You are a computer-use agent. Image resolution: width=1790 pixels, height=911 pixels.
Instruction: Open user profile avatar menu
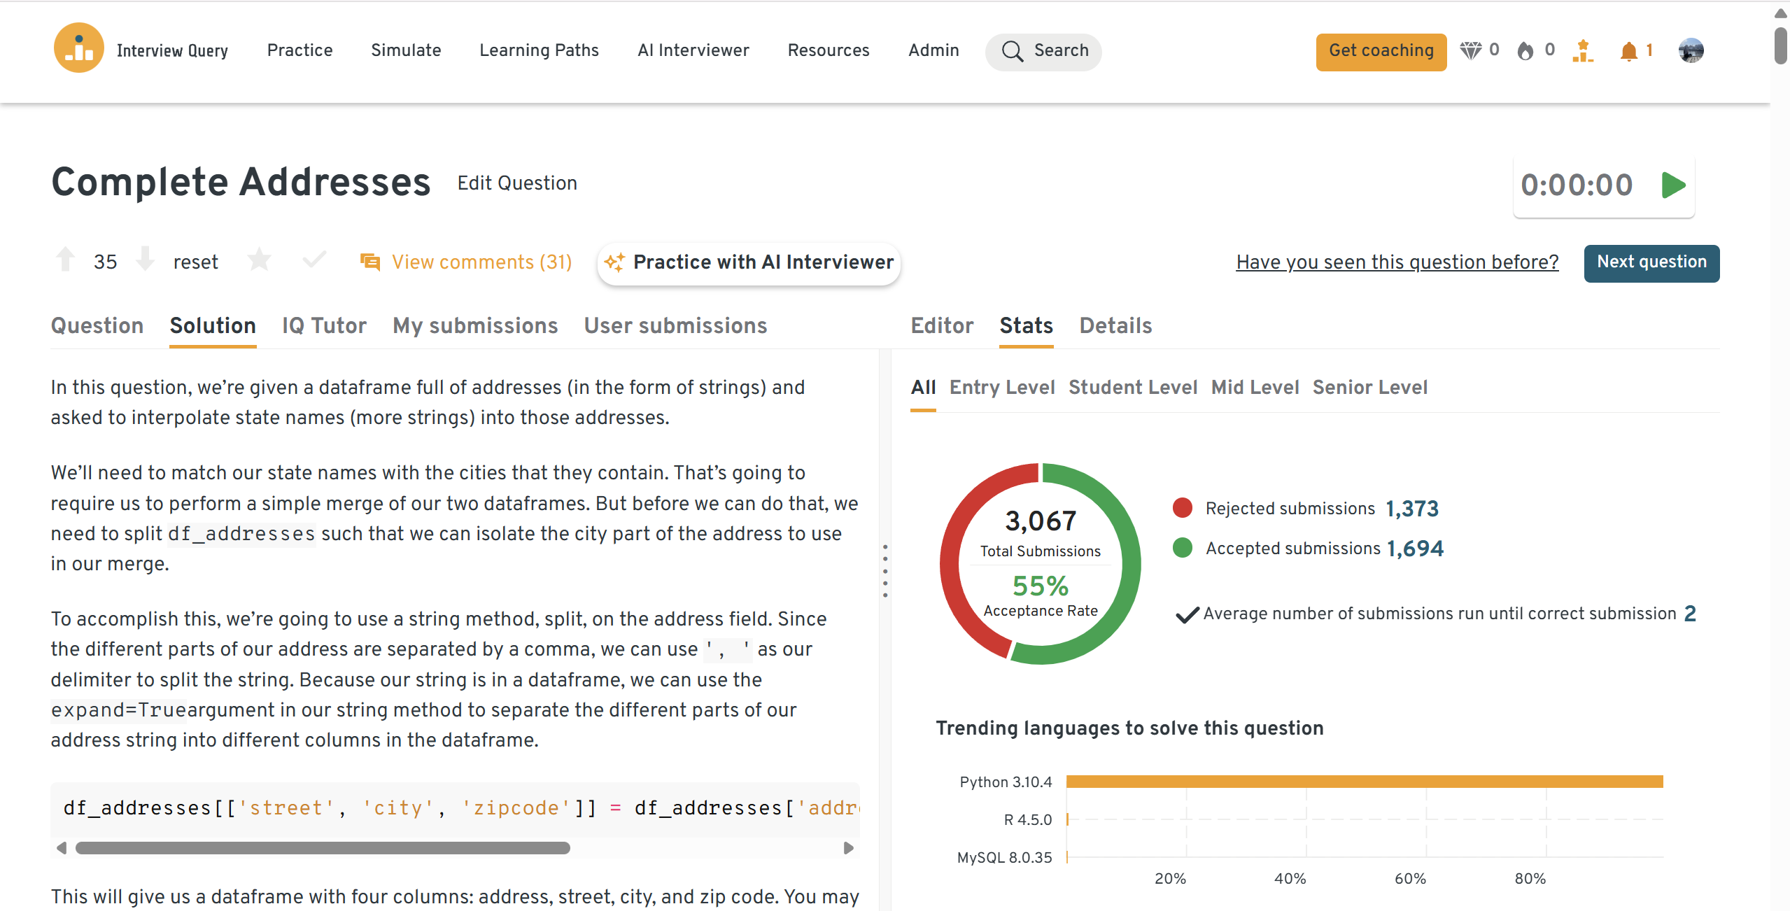coord(1691,50)
